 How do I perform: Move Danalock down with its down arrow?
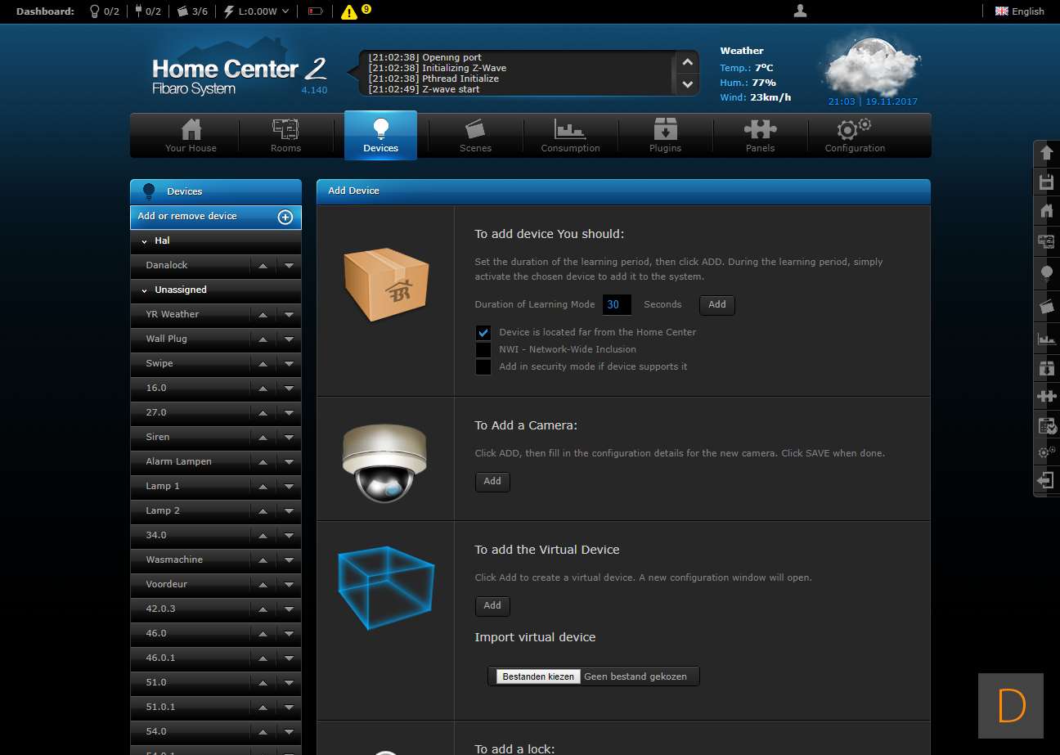coord(289,266)
